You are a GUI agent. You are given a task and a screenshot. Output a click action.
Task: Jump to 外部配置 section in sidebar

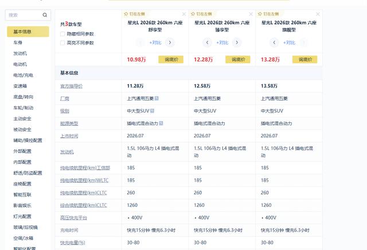22,151
